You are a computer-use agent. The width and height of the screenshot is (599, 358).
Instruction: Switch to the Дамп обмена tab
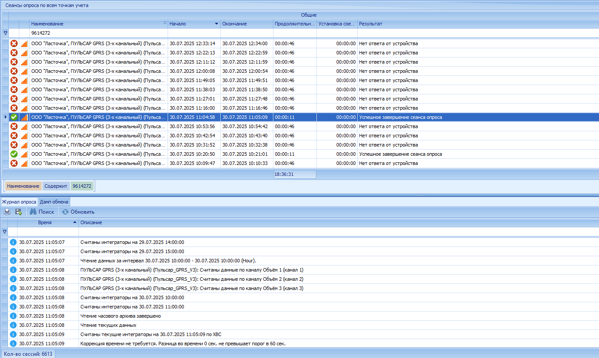click(x=54, y=202)
